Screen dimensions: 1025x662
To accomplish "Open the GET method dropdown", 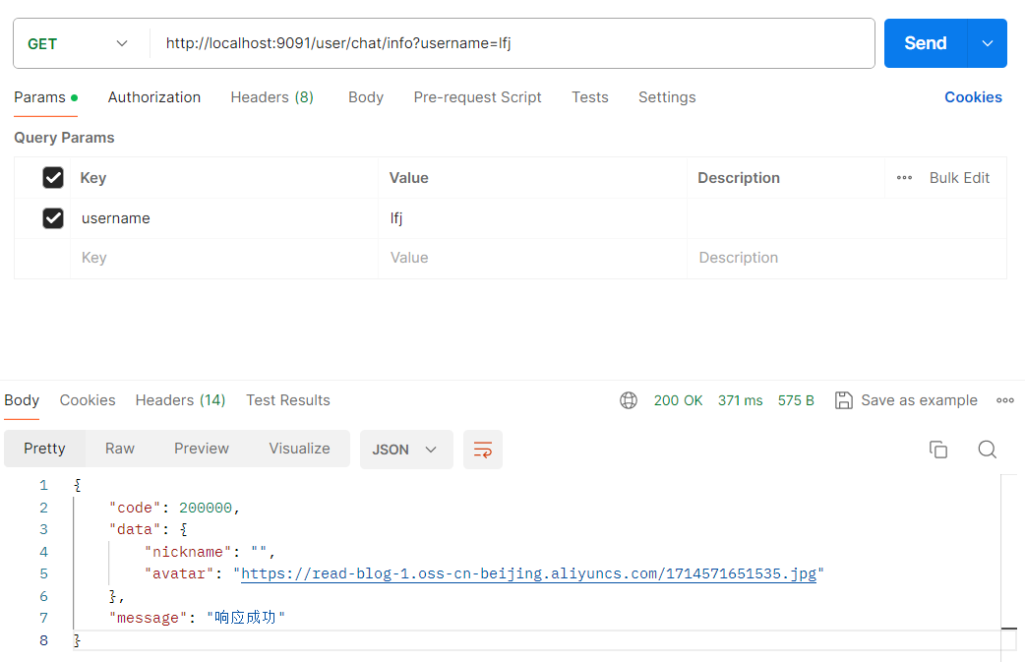I will coord(77,44).
